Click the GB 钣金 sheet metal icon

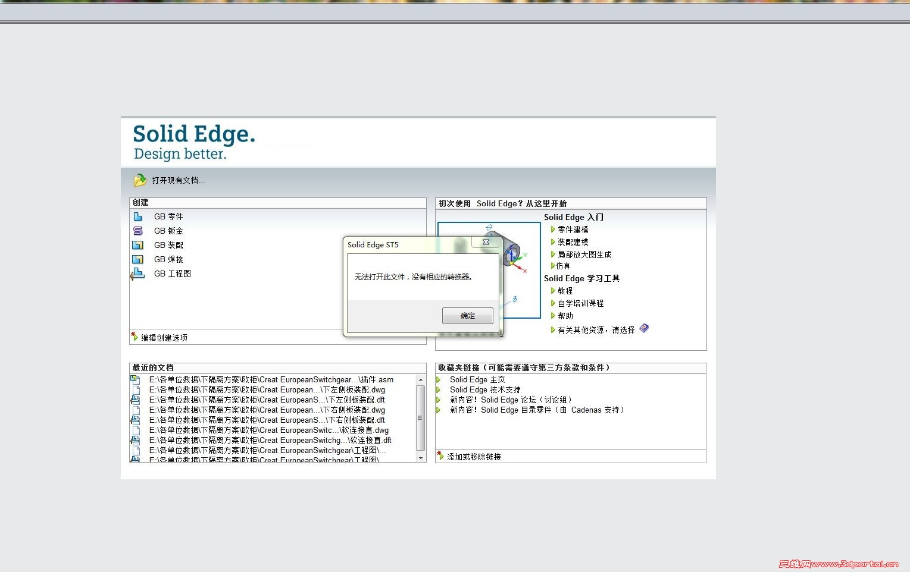click(x=138, y=231)
